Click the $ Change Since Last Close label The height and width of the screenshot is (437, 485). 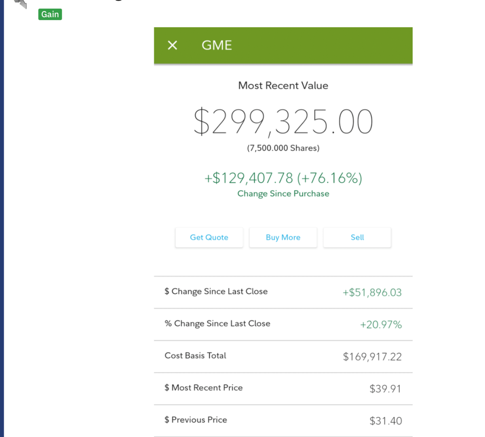216,291
